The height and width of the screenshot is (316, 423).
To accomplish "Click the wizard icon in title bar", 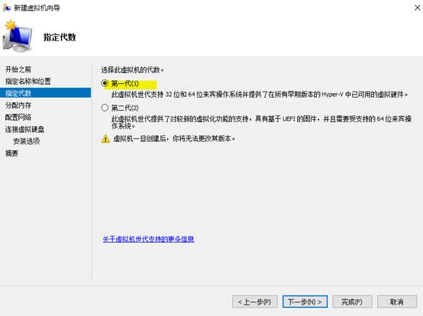I will [x=6, y=8].
